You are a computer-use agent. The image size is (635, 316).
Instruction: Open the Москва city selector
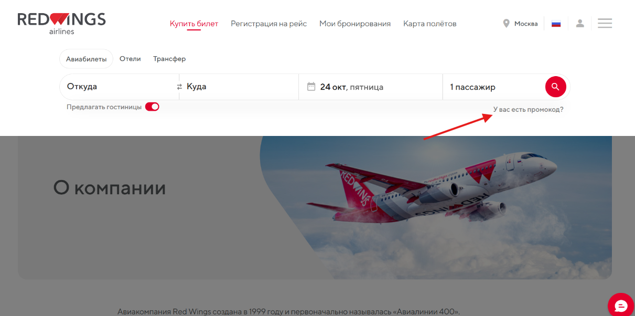[525, 24]
